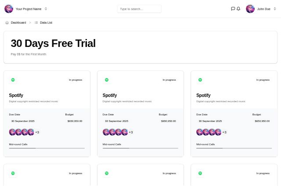
Task: Open the second card's Spotify title
Action: [x=110, y=95]
